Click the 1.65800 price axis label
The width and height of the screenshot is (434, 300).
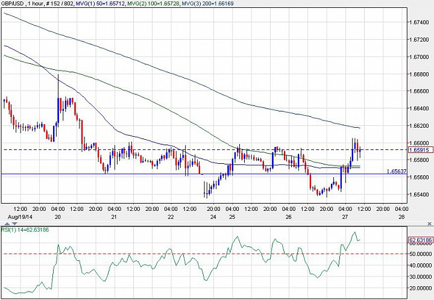[419, 160]
